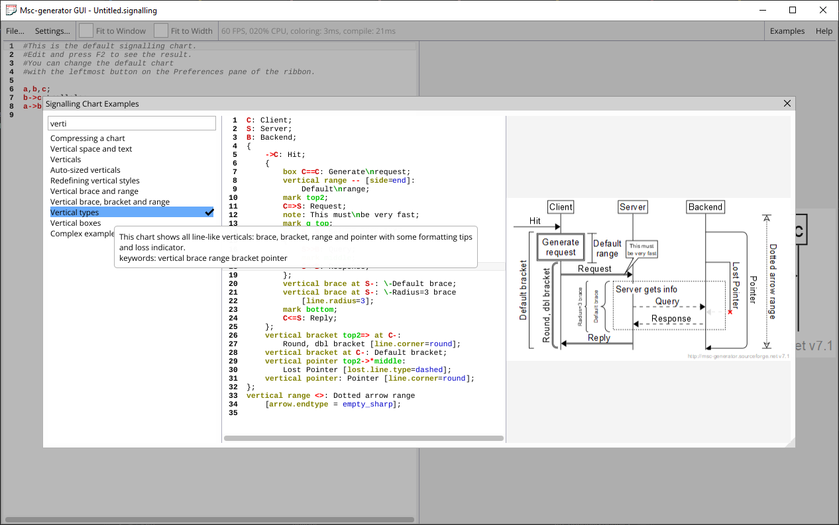The height and width of the screenshot is (525, 839).
Task: Click the checkmark beside Vertical types
Action: tap(209, 213)
